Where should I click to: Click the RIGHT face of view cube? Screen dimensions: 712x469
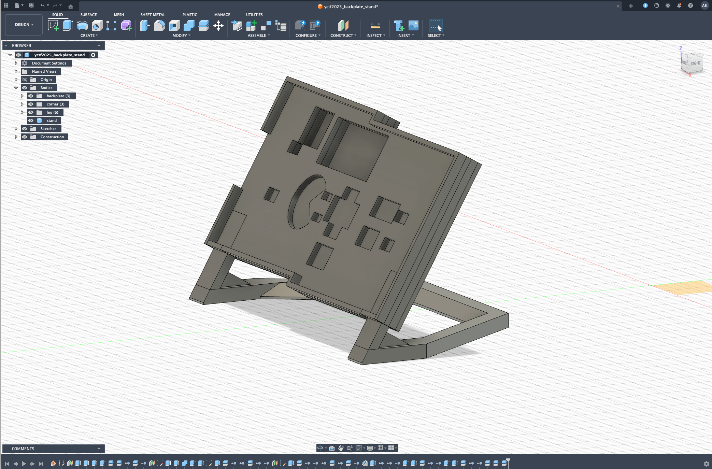pyautogui.click(x=695, y=63)
